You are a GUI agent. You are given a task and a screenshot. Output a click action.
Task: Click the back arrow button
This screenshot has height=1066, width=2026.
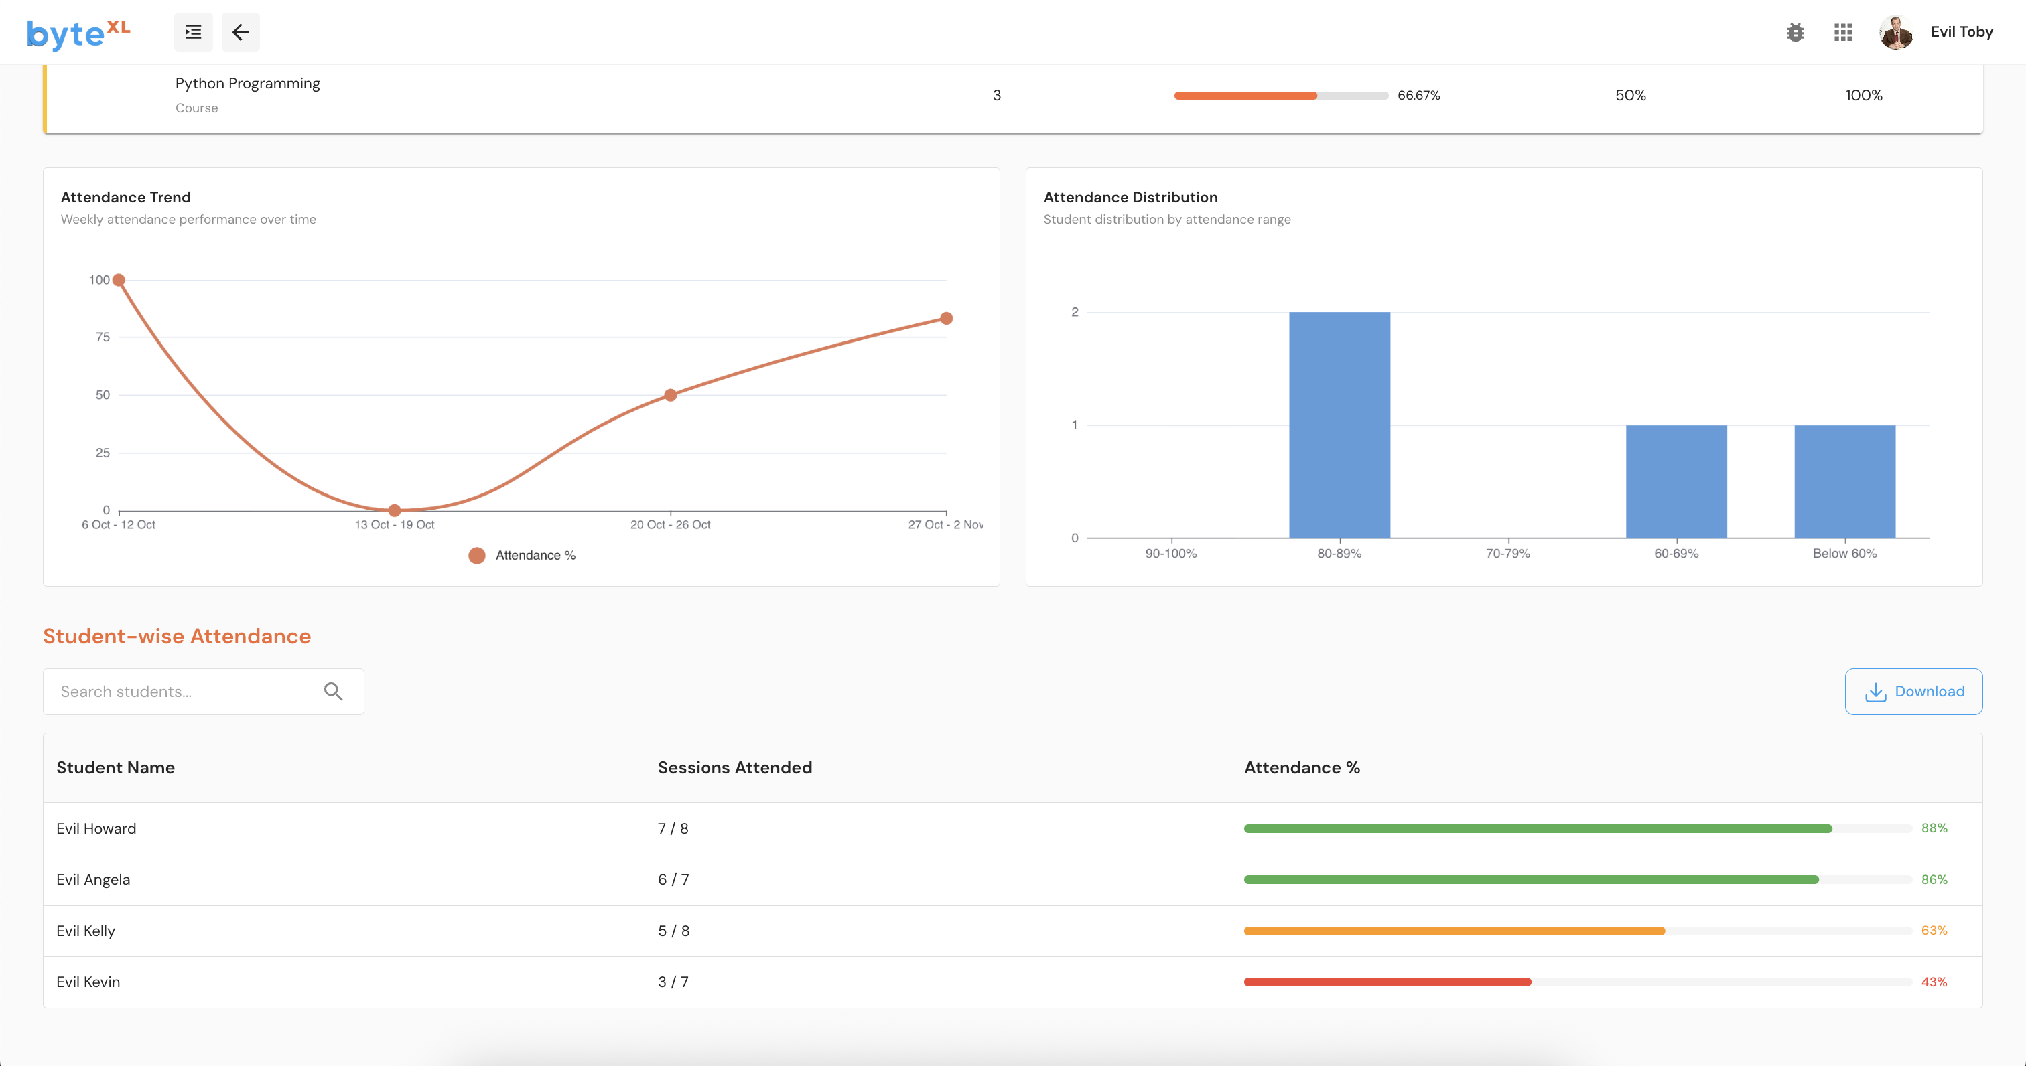(241, 32)
